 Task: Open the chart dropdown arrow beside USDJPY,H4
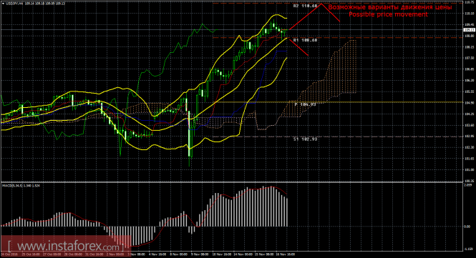(x=3, y=4)
